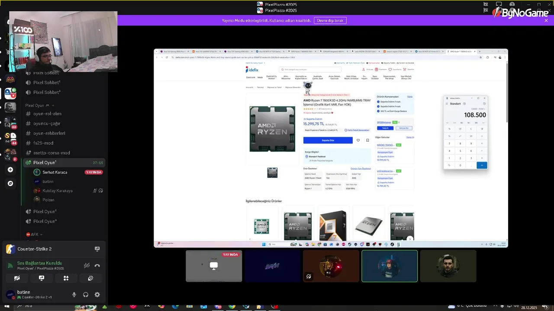This screenshot has width=554, height=311.
Task: Stream Counter-Strike 2 via the screen icon
Action: click(97, 249)
